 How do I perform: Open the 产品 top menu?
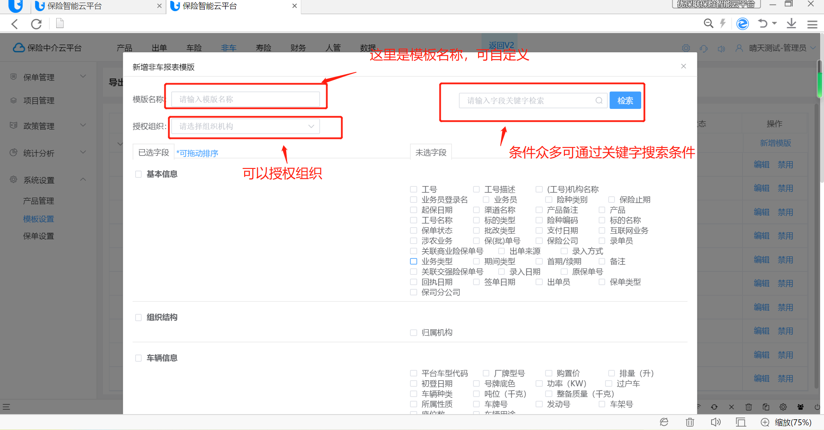[124, 48]
